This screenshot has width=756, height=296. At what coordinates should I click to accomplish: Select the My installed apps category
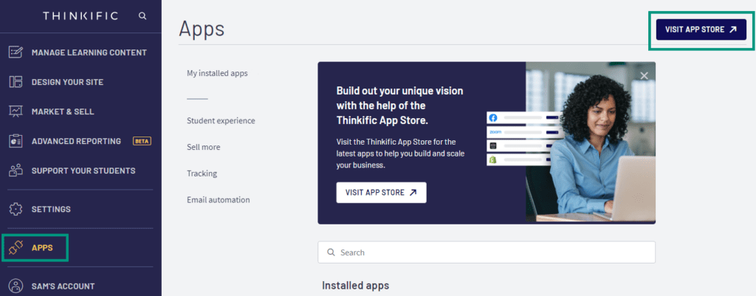tap(217, 73)
